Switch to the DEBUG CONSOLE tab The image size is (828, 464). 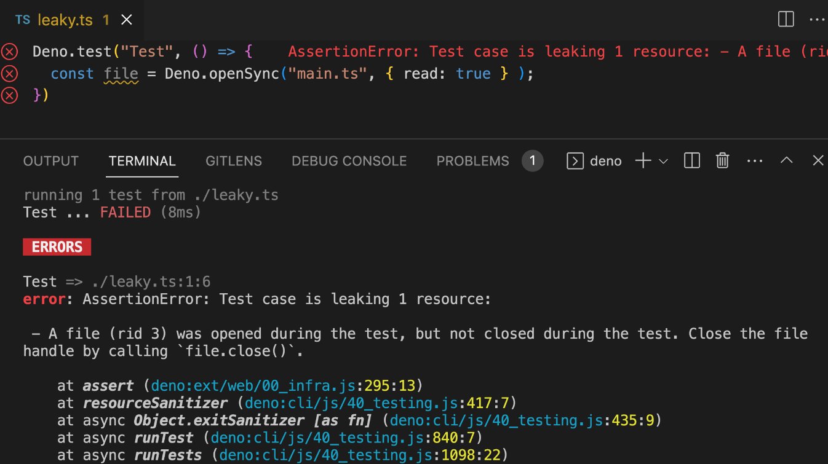(349, 160)
